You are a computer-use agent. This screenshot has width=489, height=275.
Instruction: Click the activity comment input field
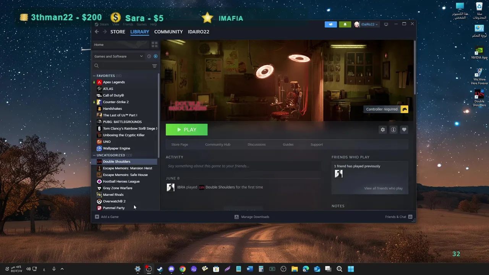(x=243, y=166)
